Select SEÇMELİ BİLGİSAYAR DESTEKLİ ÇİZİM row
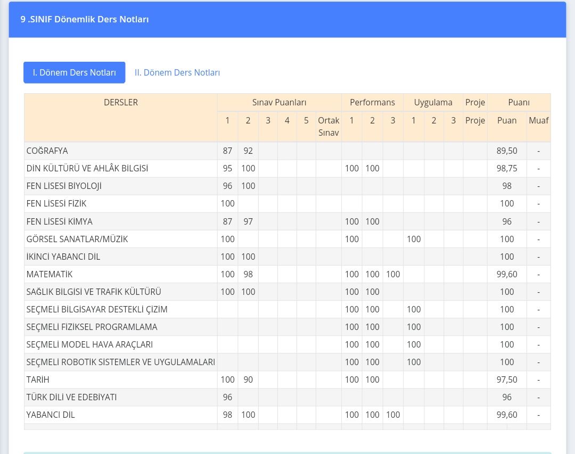575x454 pixels. tap(287, 310)
